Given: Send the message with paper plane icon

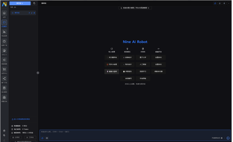Looking at the screenshot, I should pos(228,138).
